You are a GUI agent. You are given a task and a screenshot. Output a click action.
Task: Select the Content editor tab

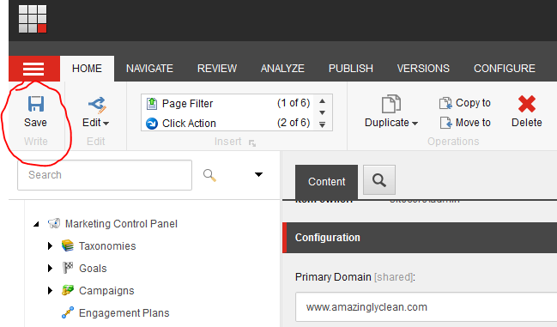[326, 182]
